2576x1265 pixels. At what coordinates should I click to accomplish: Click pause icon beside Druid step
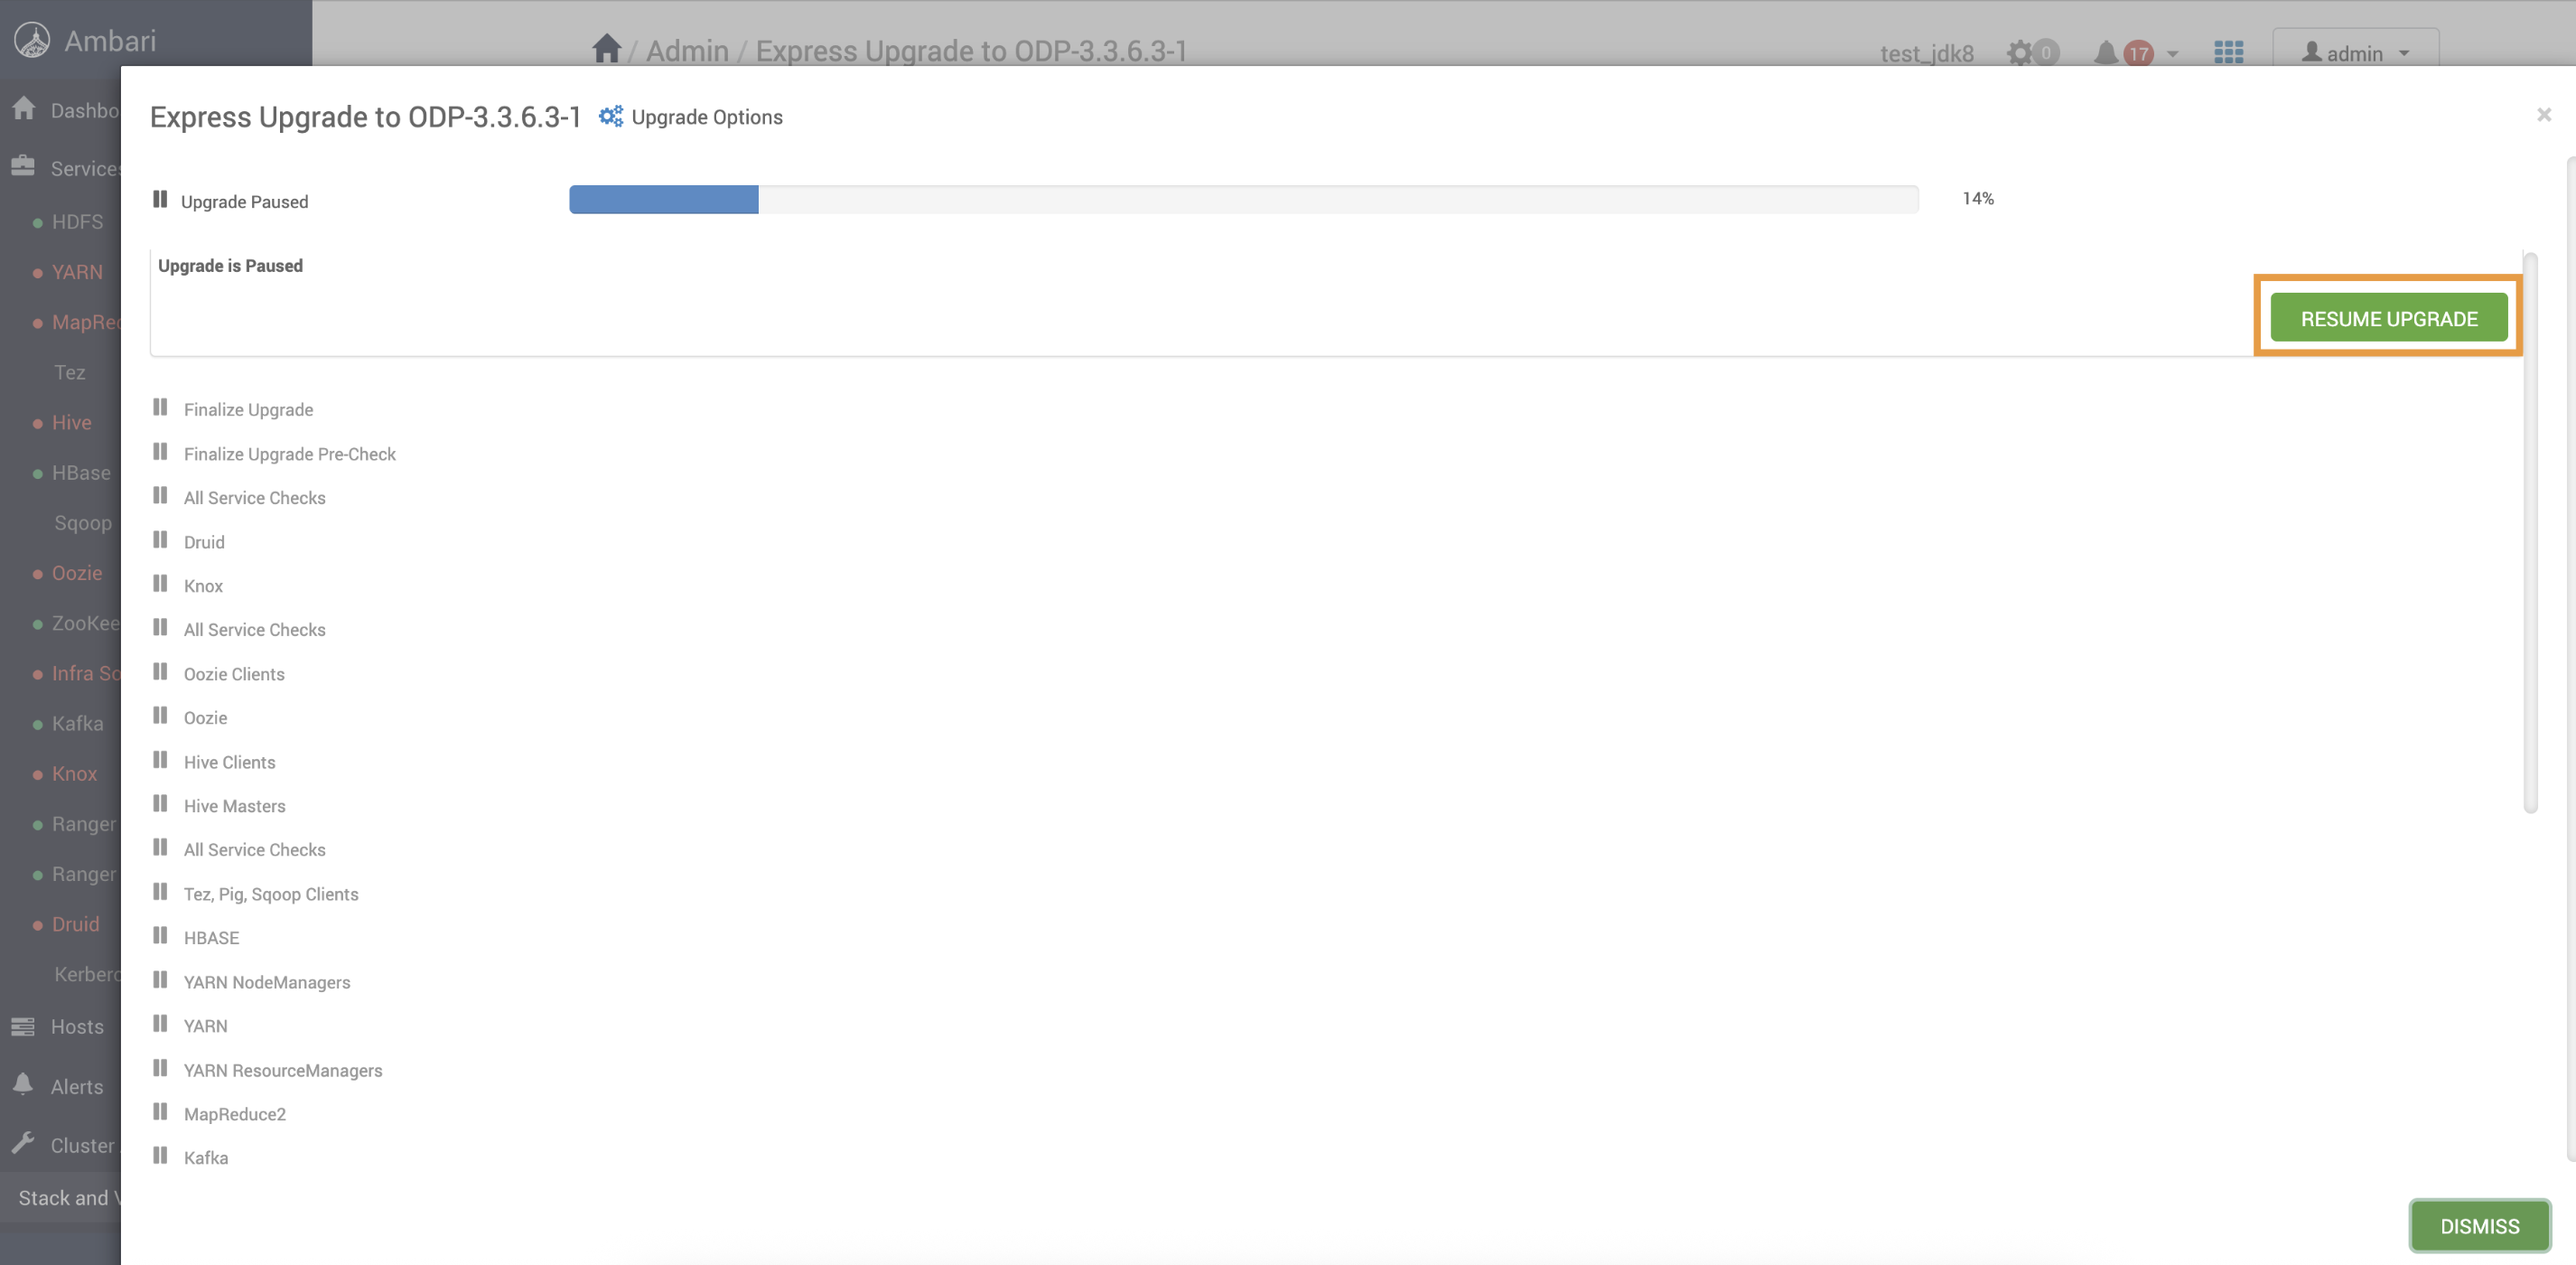pyautogui.click(x=160, y=539)
